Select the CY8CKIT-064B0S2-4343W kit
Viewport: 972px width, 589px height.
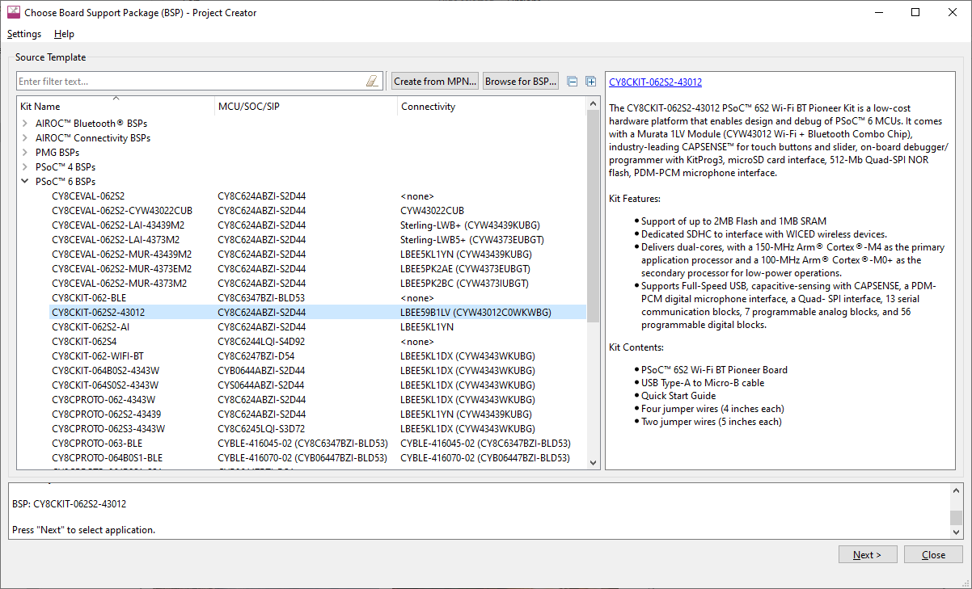[x=105, y=371]
